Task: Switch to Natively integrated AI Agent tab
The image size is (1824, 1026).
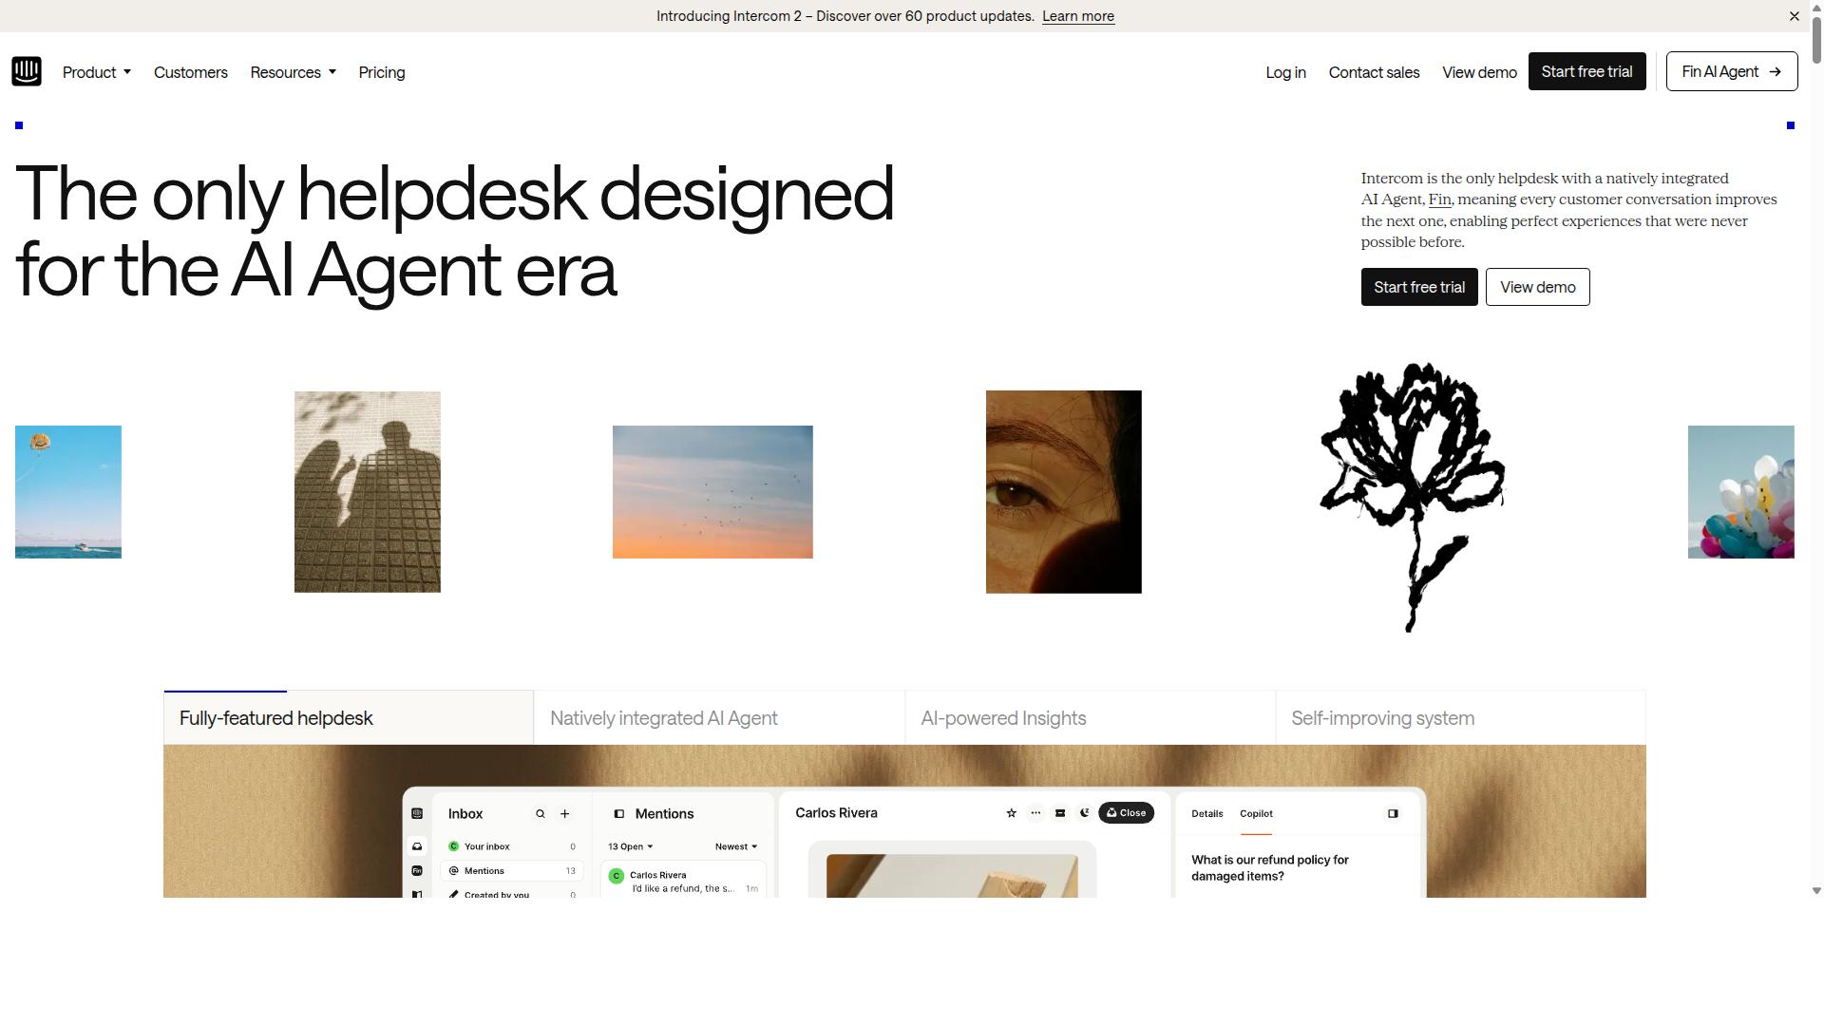Action: pyautogui.click(x=719, y=718)
